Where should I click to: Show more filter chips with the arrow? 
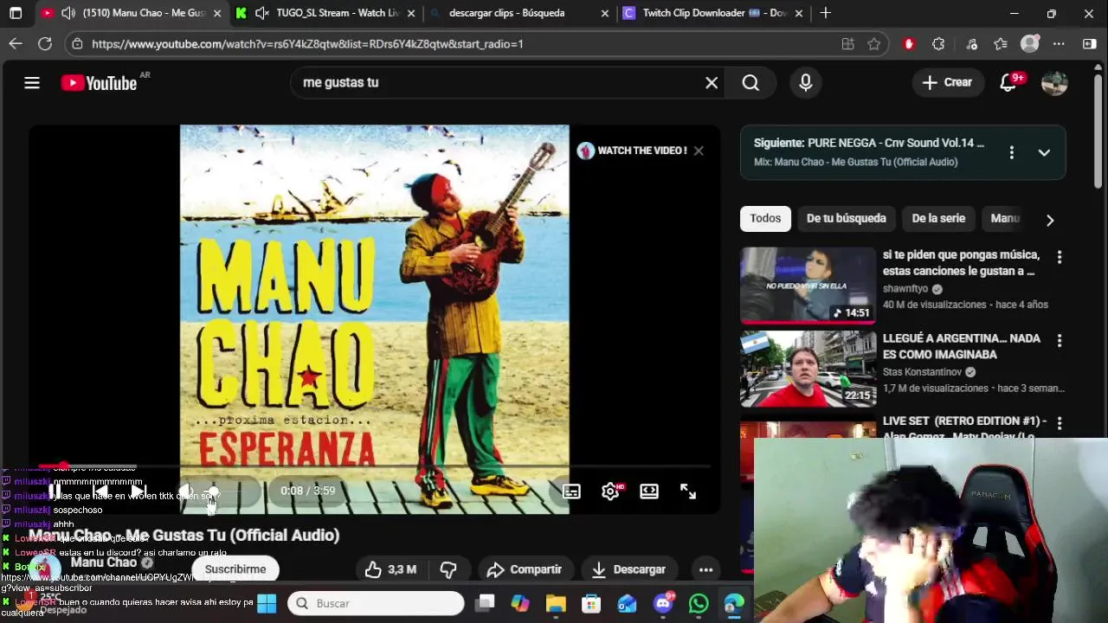click(1050, 220)
